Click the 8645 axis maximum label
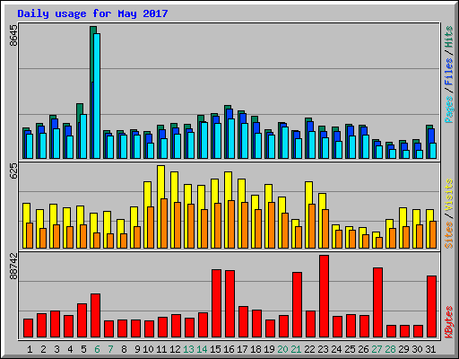This screenshot has height=359, width=459. [13, 36]
